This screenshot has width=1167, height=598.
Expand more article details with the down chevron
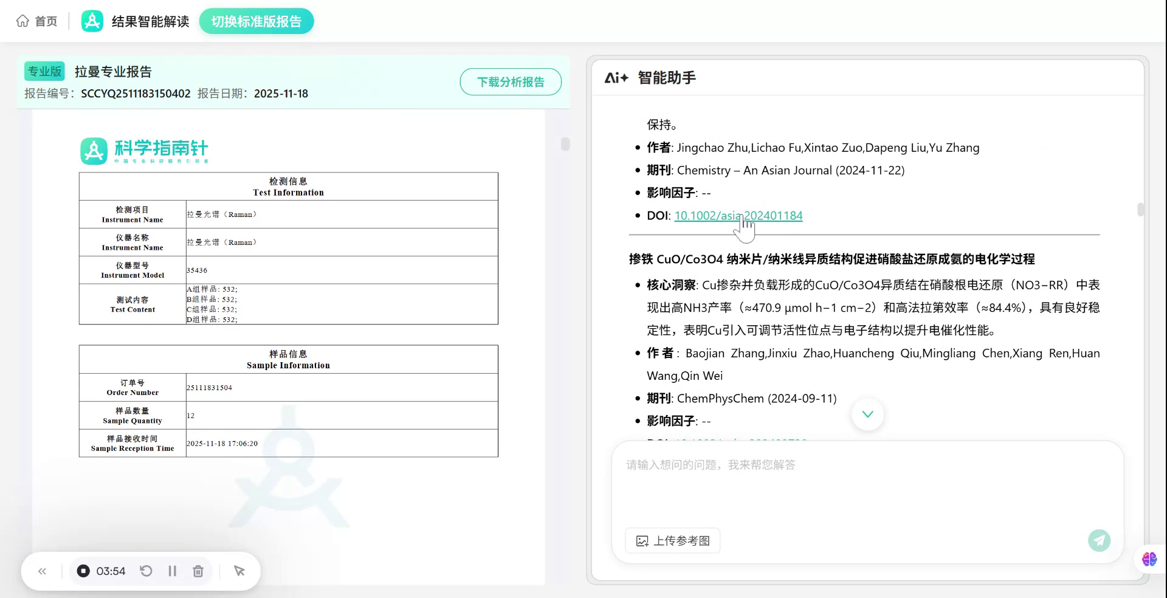coord(867,414)
